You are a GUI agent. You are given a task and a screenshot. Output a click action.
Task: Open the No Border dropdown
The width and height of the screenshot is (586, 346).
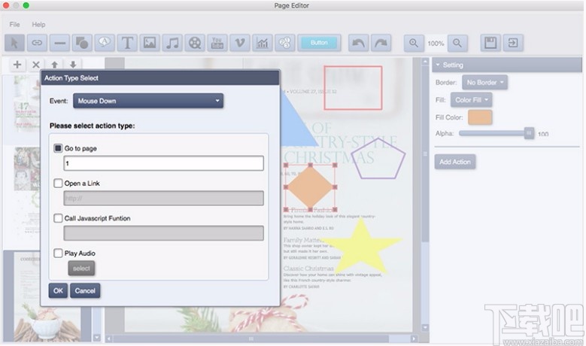tap(484, 82)
